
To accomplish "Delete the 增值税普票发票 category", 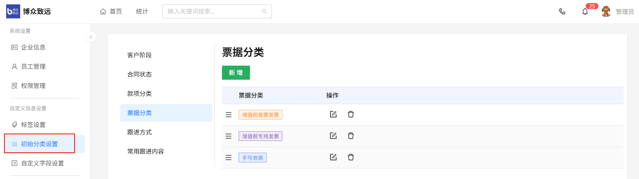I will (351, 114).
